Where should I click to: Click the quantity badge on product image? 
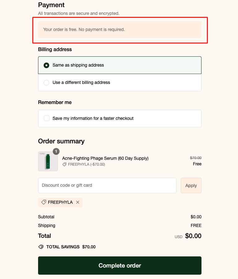point(56,151)
